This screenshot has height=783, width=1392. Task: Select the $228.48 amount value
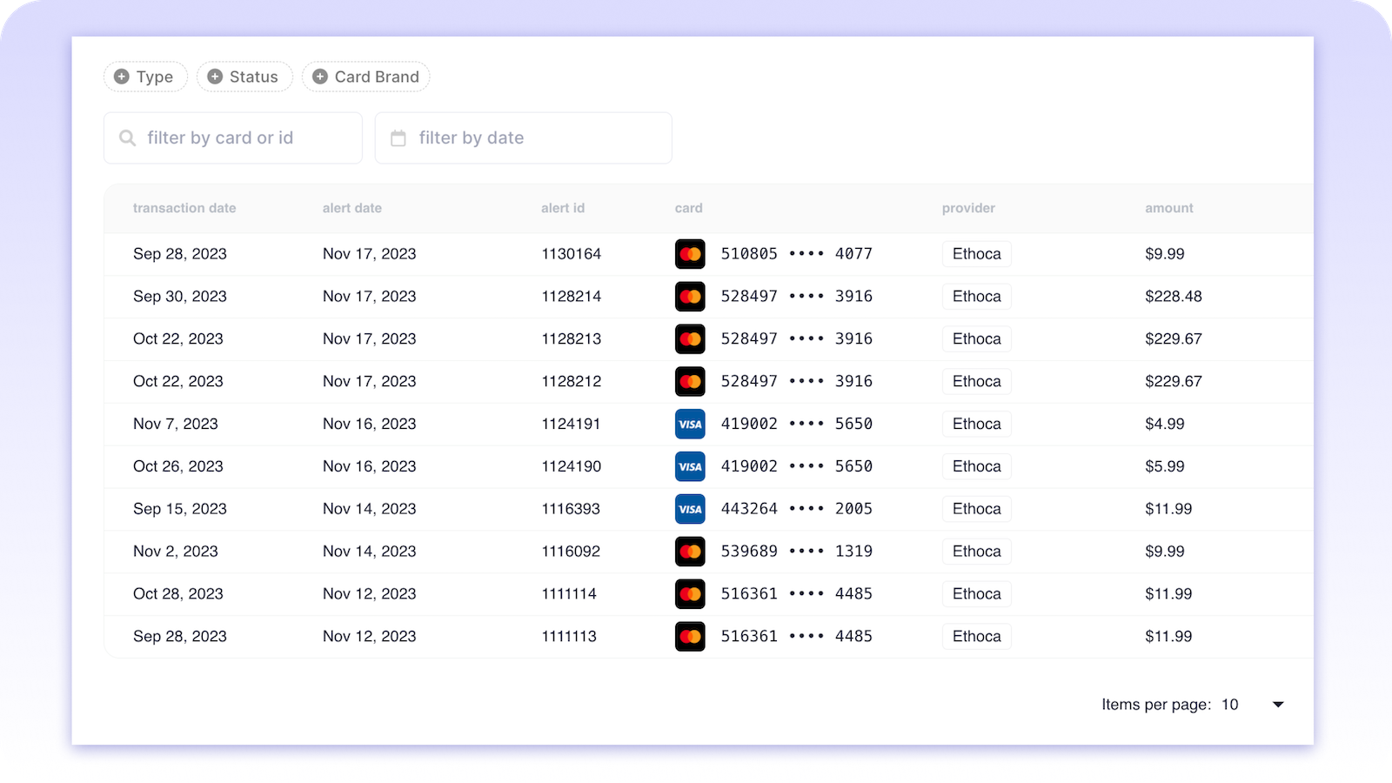(1174, 296)
